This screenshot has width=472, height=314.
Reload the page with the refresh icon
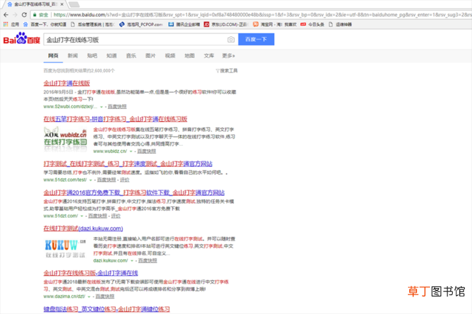[25, 15]
